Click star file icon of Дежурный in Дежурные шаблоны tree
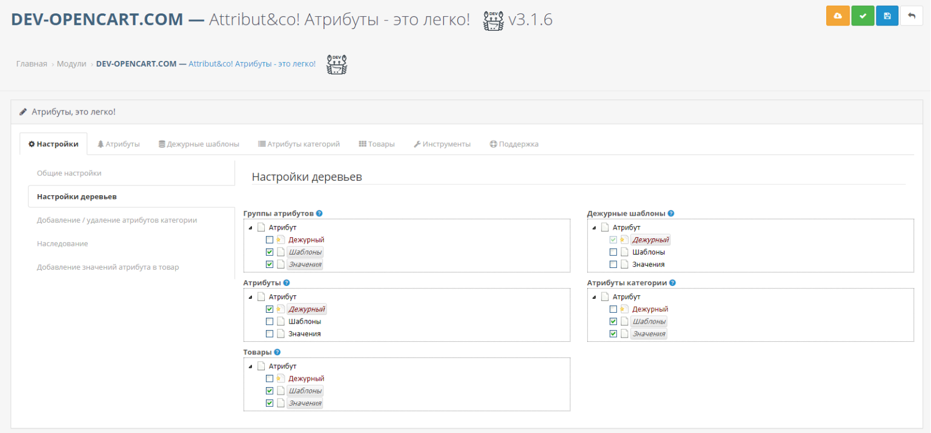Image resolution: width=931 pixels, height=433 pixels. 624,239
